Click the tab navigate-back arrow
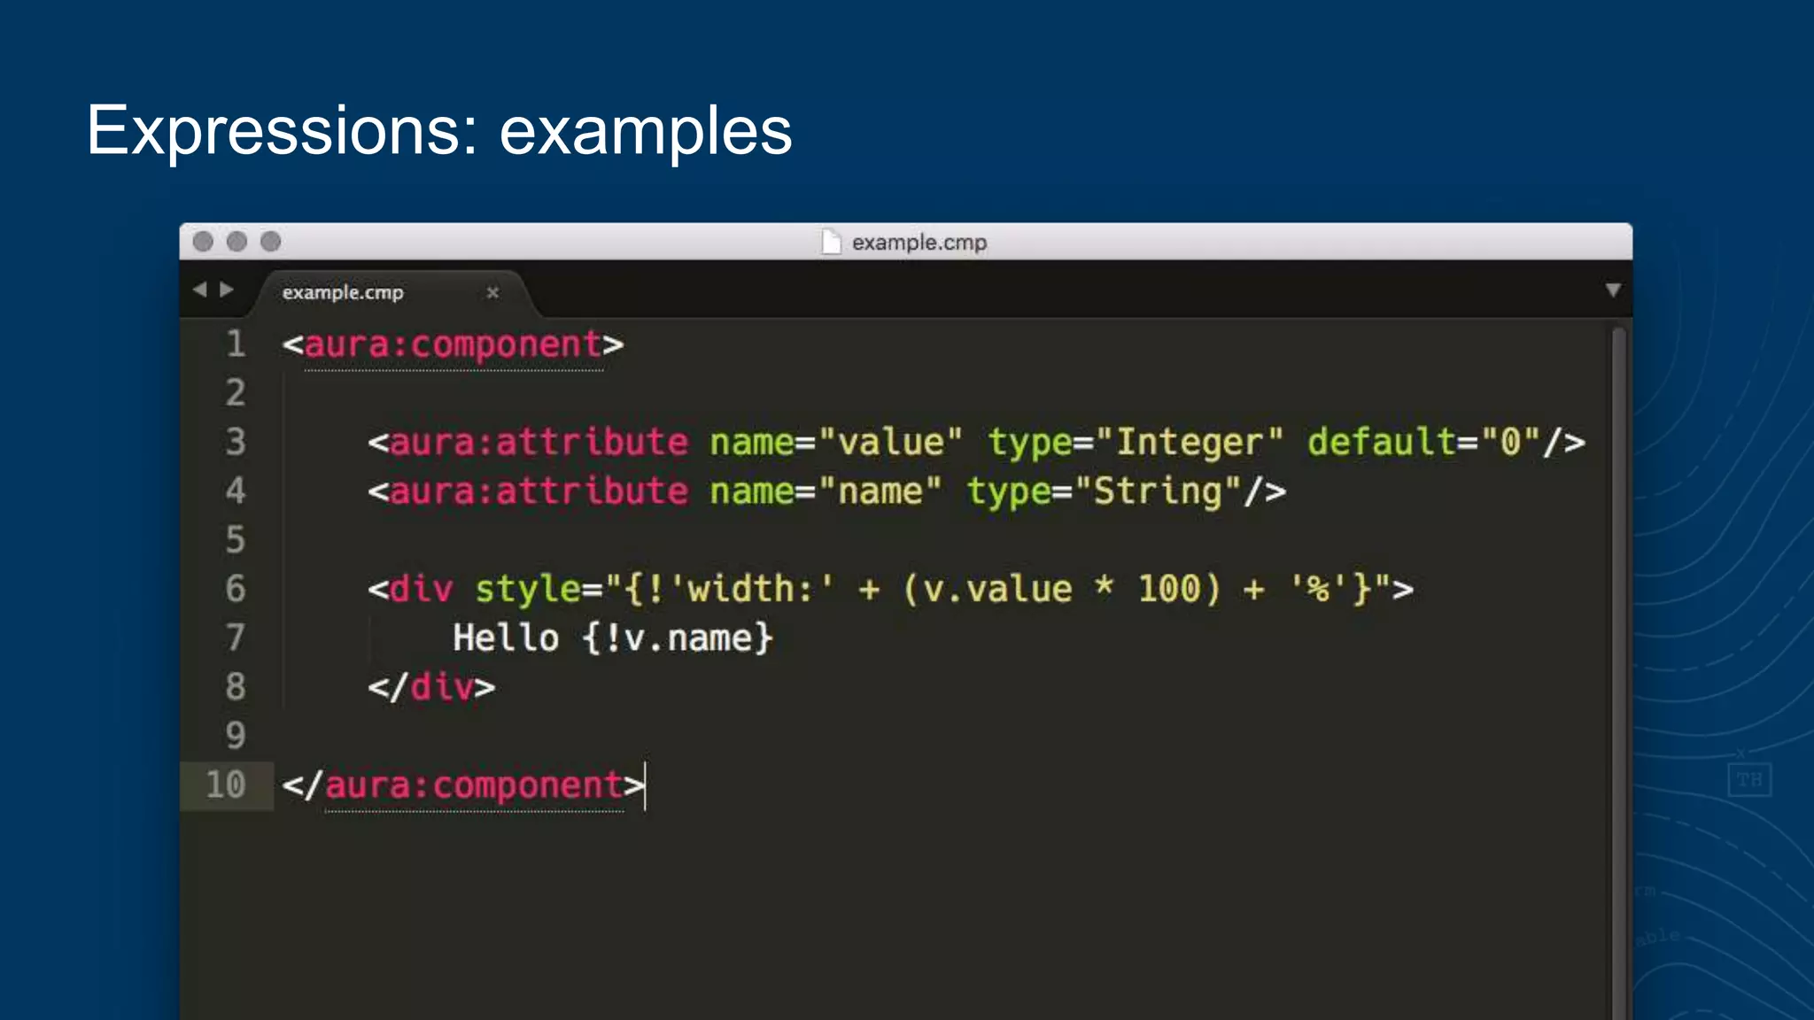The width and height of the screenshot is (1814, 1020). pyautogui.click(x=199, y=290)
